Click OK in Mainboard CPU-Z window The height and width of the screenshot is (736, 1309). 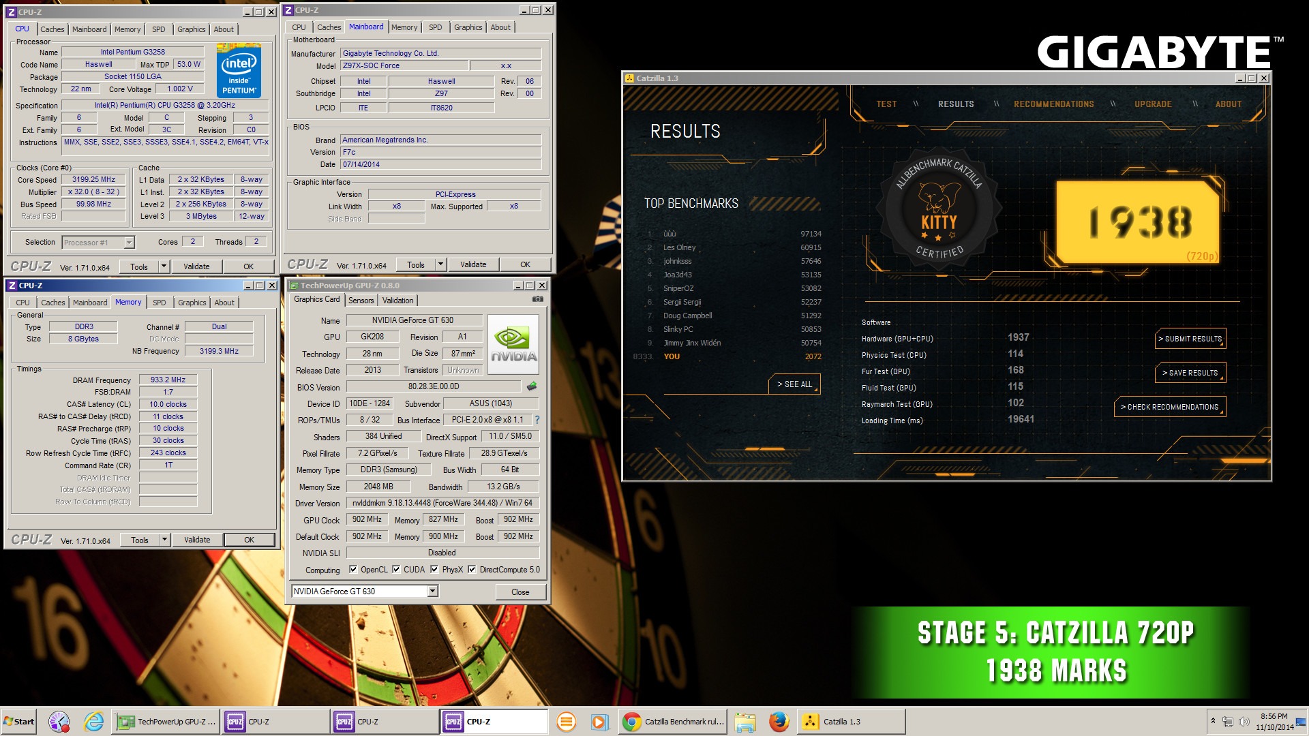[x=525, y=264]
